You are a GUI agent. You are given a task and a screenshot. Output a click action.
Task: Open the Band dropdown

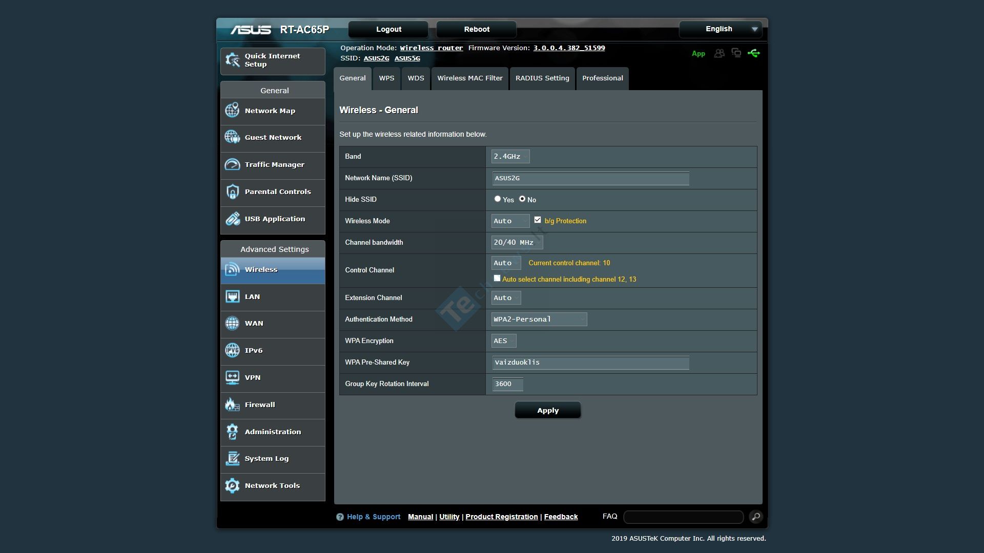510,157
